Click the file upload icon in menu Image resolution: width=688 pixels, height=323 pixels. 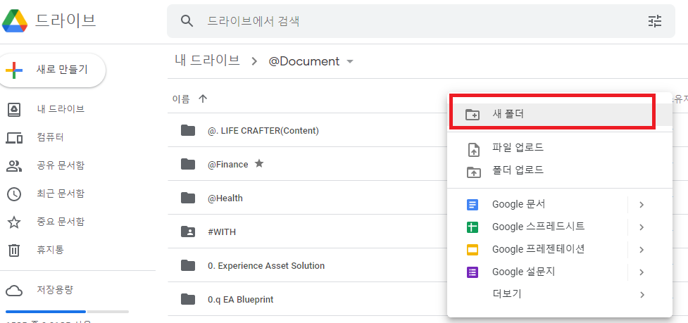click(474, 149)
